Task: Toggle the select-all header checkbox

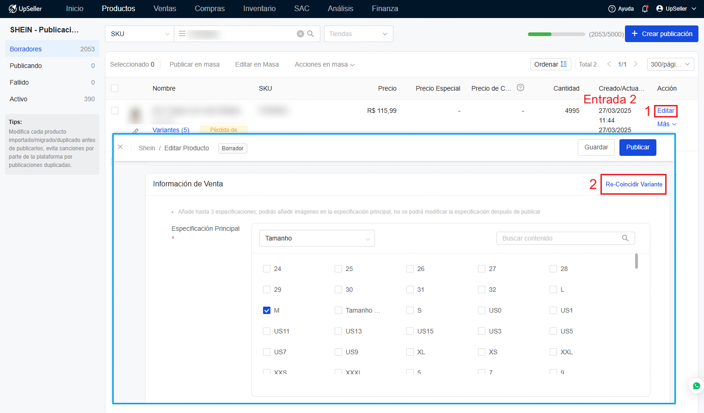Action: (115, 88)
